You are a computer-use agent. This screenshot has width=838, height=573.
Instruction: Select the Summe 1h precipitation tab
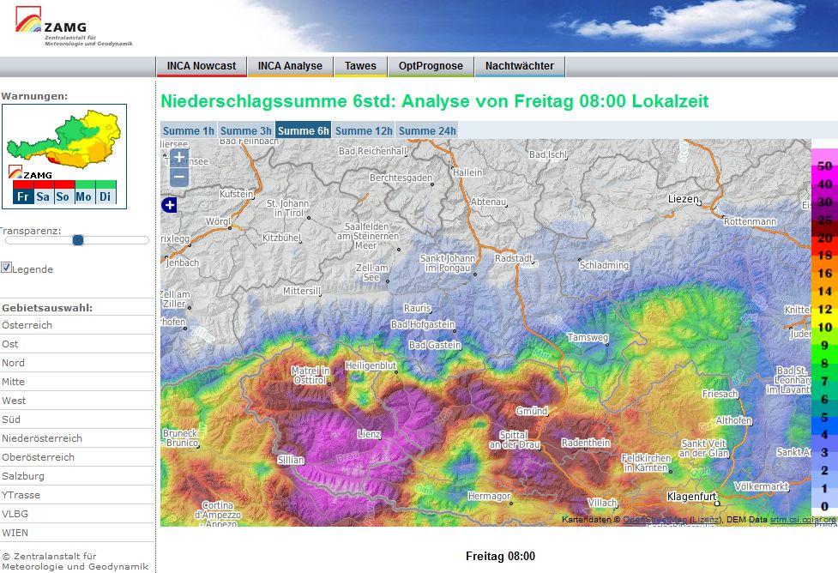[x=188, y=131]
